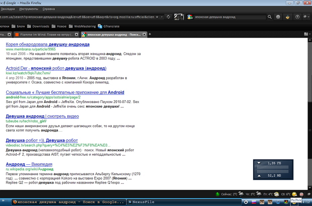
Task: Click the Сб: 6°C forecast entry
Action: coord(289,194)
